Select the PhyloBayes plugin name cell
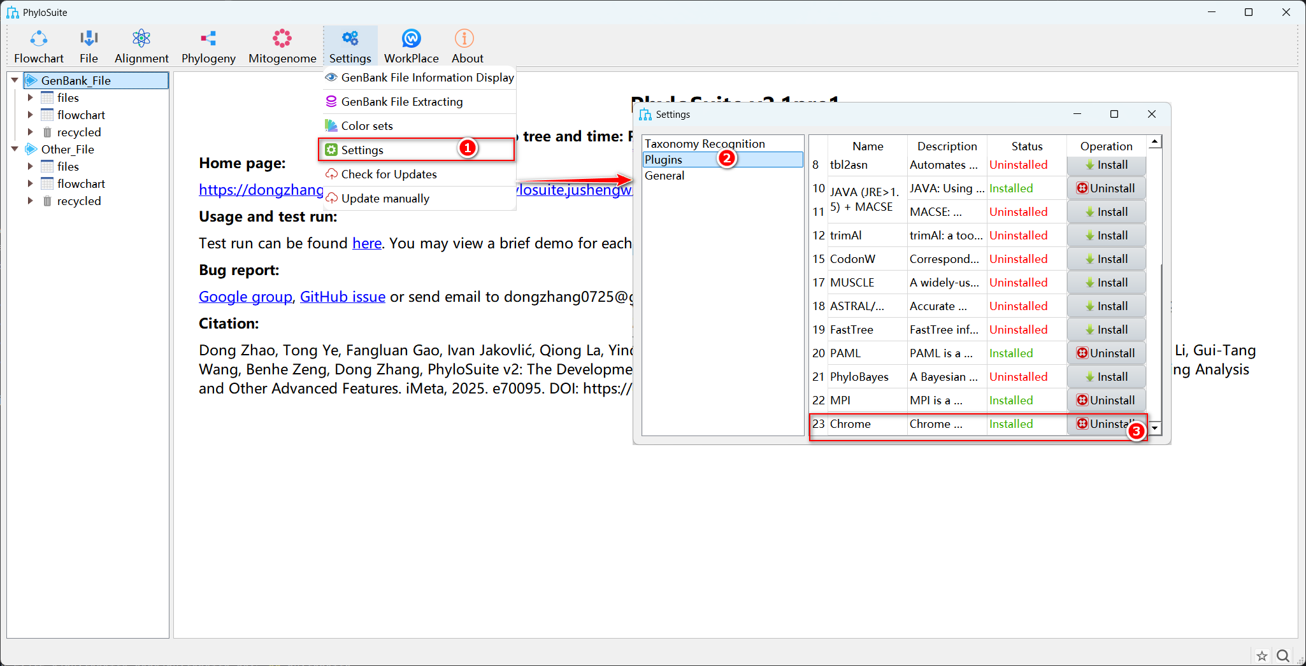 pos(868,377)
